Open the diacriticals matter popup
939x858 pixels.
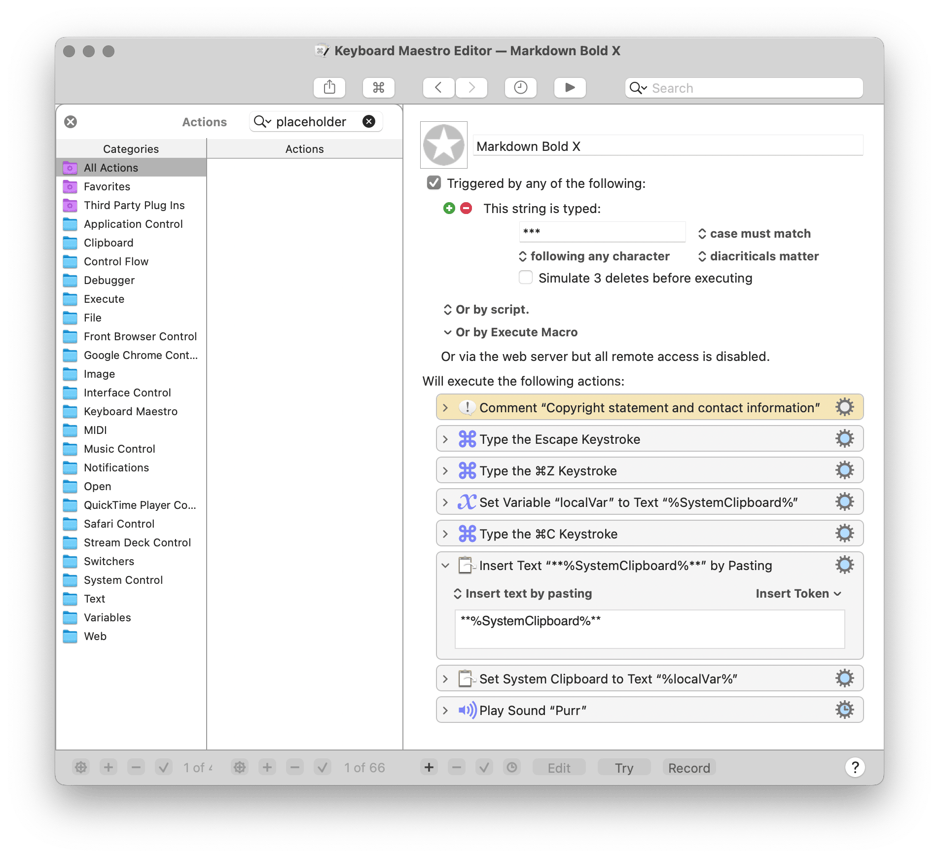click(x=758, y=256)
